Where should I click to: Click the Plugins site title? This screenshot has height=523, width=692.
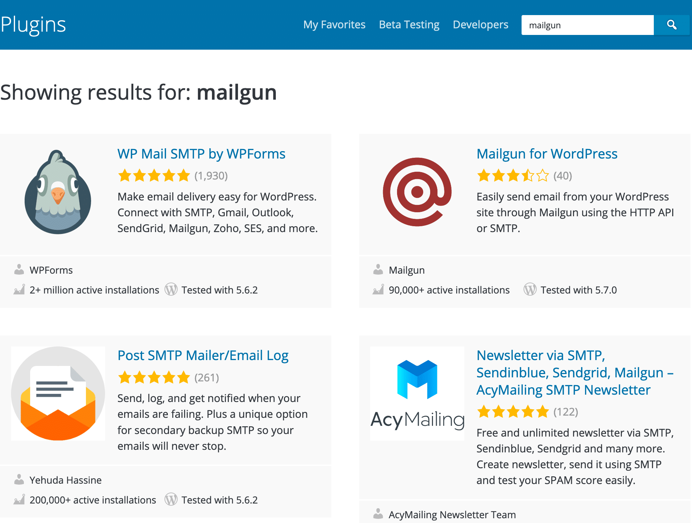(33, 25)
